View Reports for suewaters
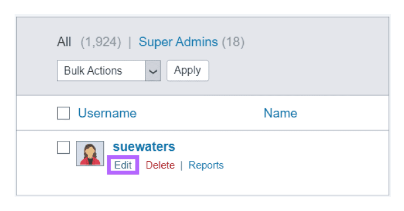The width and height of the screenshot is (404, 211). coord(206,165)
